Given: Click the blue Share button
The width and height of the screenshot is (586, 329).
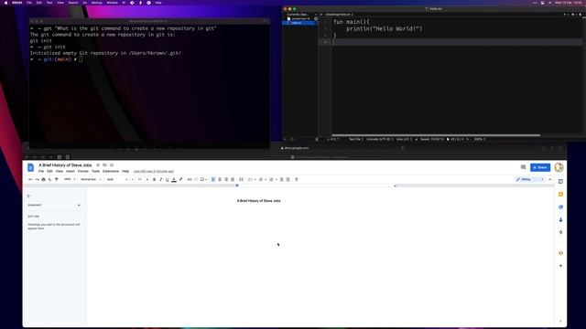Looking at the screenshot, I should (x=540, y=167).
